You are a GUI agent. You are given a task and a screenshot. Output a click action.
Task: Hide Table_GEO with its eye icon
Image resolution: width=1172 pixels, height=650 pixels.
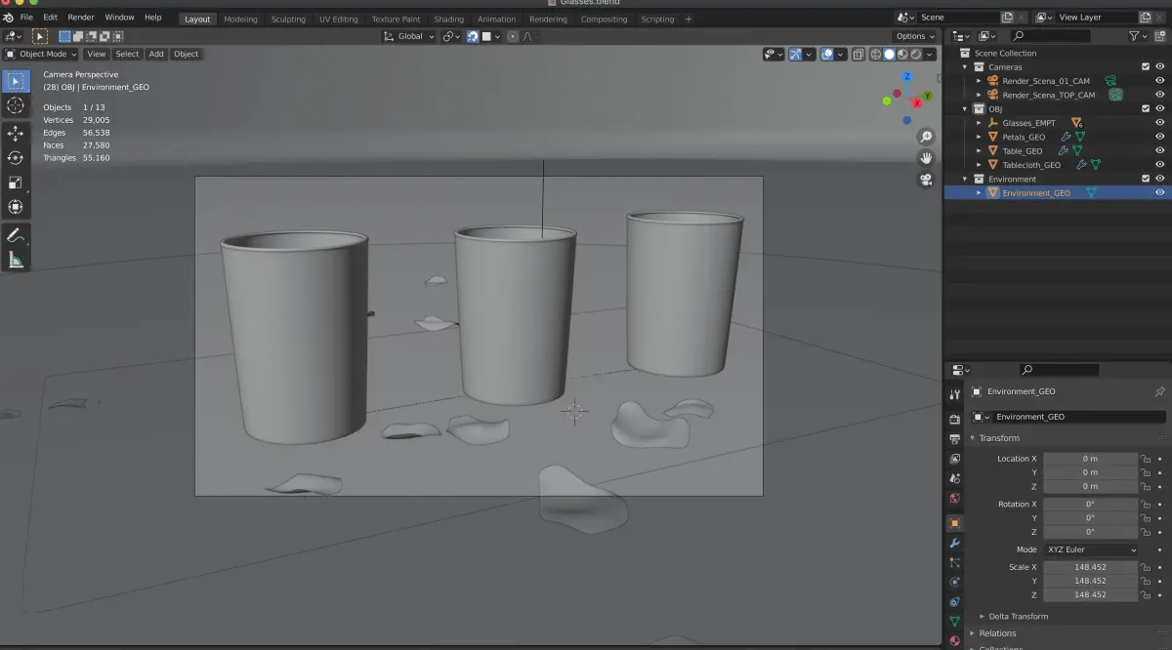pyautogui.click(x=1160, y=150)
